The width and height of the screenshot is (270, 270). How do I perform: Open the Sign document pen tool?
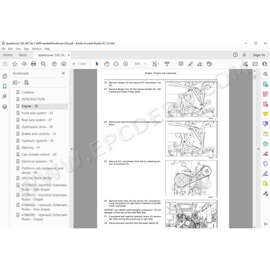(200, 64)
